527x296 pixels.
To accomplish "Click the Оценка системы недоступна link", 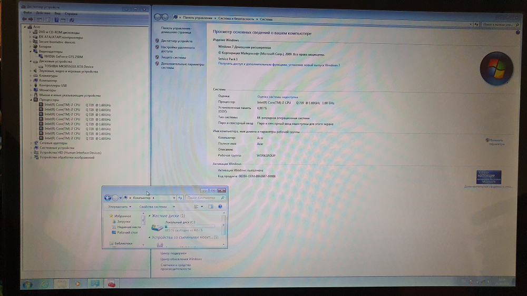I will tap(278, 97).
